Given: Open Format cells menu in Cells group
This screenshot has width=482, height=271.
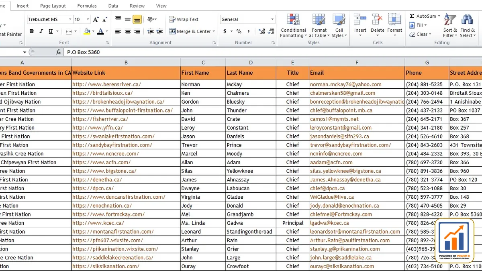Looking at the screenshot, I should click(394, 25).
